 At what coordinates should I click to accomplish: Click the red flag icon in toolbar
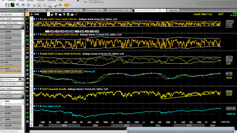tap(60, 5)
